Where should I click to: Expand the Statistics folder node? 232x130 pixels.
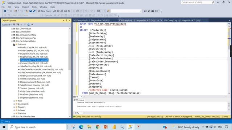coord(14,113)
